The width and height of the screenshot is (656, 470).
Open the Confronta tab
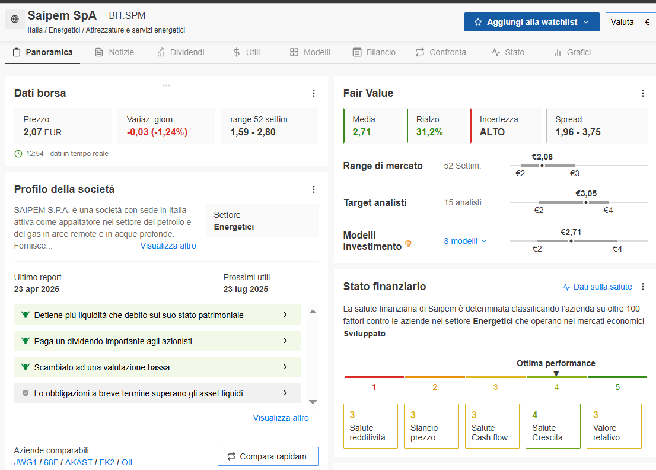click(x=441, y=52)
